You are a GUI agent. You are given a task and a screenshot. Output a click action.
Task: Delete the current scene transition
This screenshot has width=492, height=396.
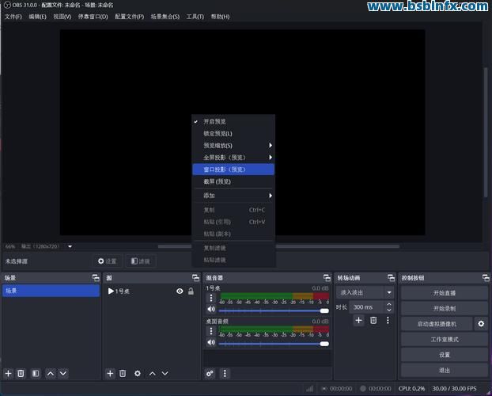click(373, 320)
